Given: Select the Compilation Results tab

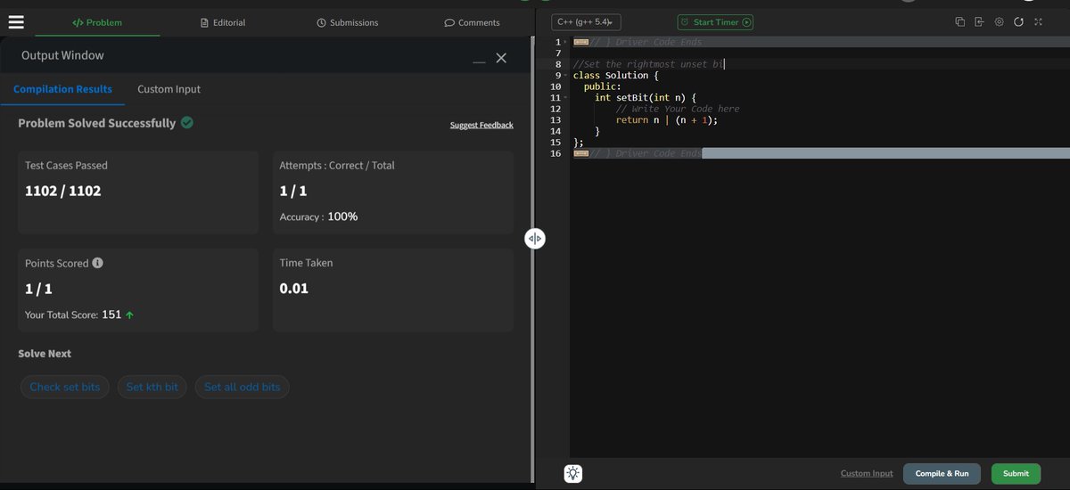Looking at the screenshot, I should pyautogui.click(x=62, y=89).
